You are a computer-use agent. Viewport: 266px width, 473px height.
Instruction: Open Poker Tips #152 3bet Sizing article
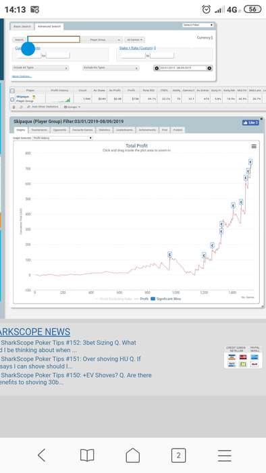[68, 346]
